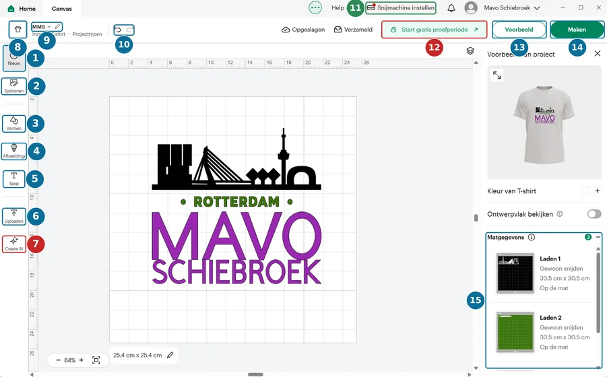Open the notifications bell

point(451,7)
